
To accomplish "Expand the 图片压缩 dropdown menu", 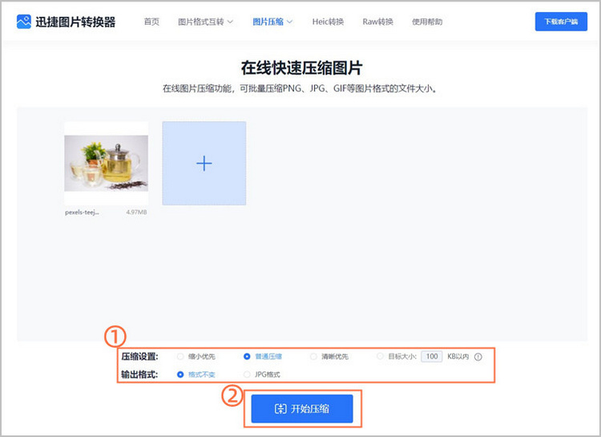I will (x=272, y=22).
